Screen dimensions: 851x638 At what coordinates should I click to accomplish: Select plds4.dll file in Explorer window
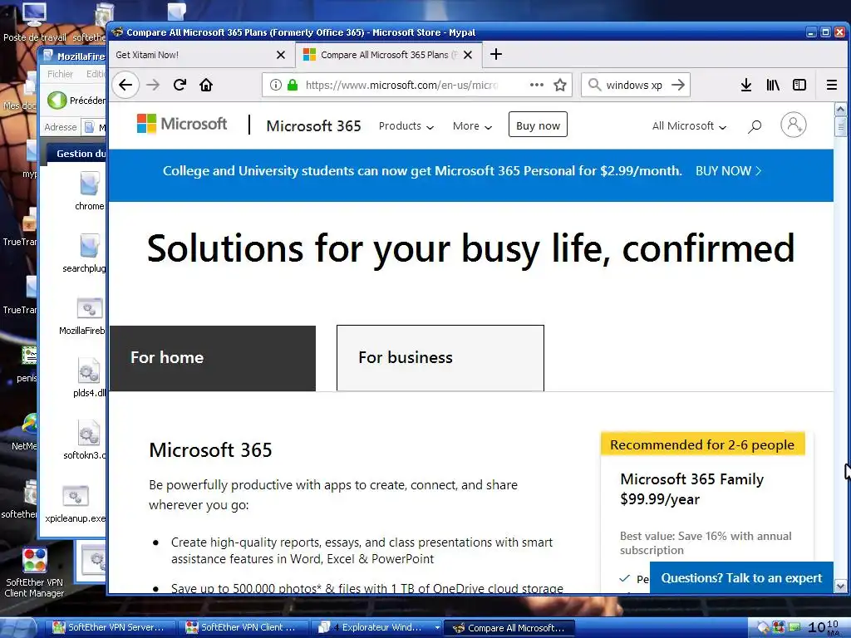(89, 378)
